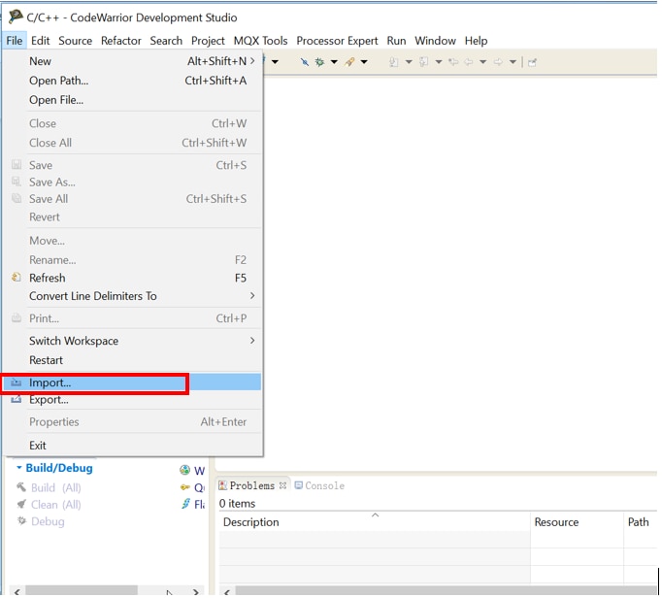662x598 pixels.
Task: Click the Debug bug icon in Commander
Action: pyautogui.click(x=21, y=521)
